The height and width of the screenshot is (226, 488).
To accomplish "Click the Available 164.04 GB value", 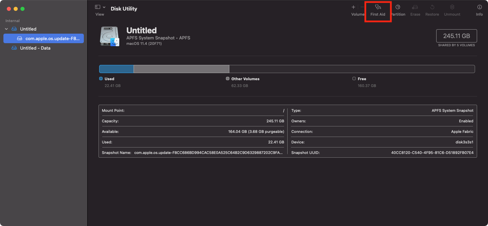I will click(256, 132).
